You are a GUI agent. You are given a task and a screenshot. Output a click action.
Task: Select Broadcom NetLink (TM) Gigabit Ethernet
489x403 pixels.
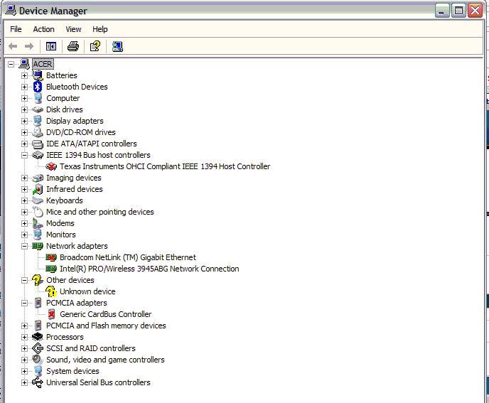(128, 257)
